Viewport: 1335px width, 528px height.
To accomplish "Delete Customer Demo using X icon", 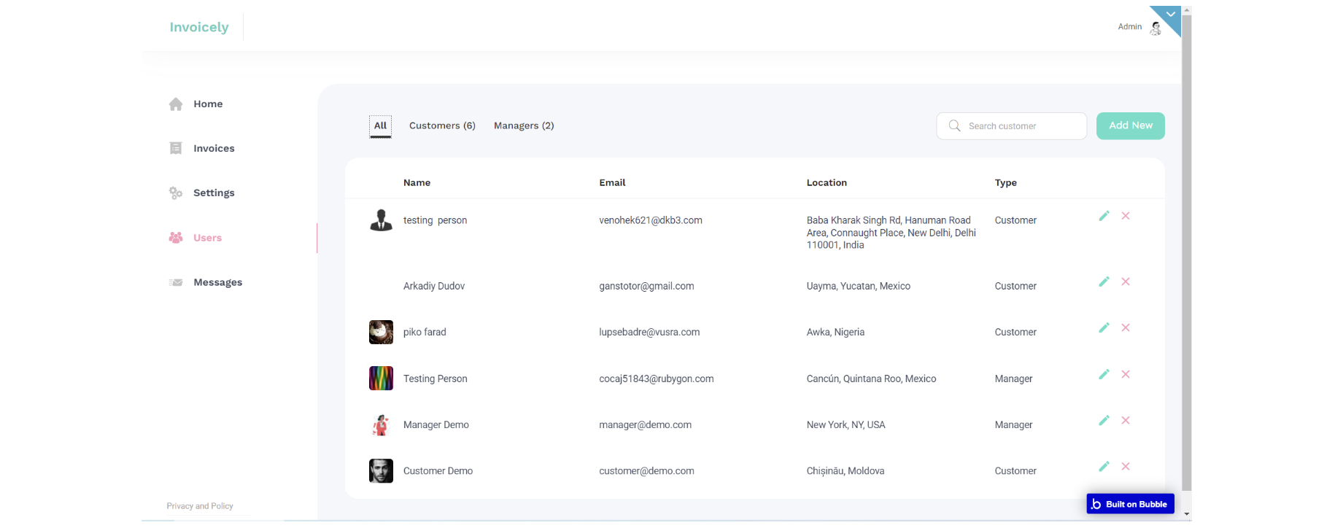I will tap(1126, 466).
